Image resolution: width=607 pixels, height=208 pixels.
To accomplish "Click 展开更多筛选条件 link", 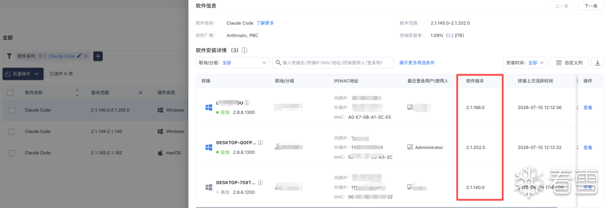I will [x=416, y=62].
